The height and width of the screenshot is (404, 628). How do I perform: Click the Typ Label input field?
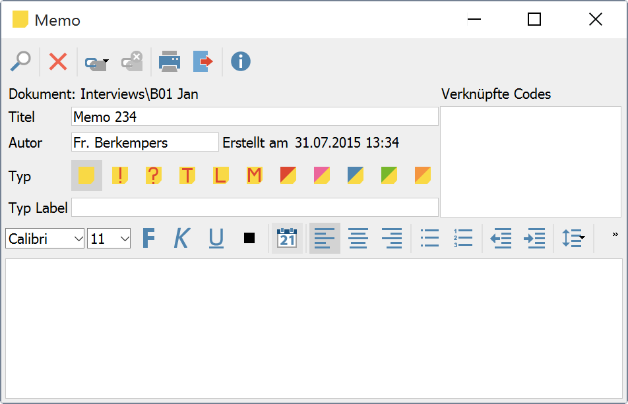click(x=255, y=207)
